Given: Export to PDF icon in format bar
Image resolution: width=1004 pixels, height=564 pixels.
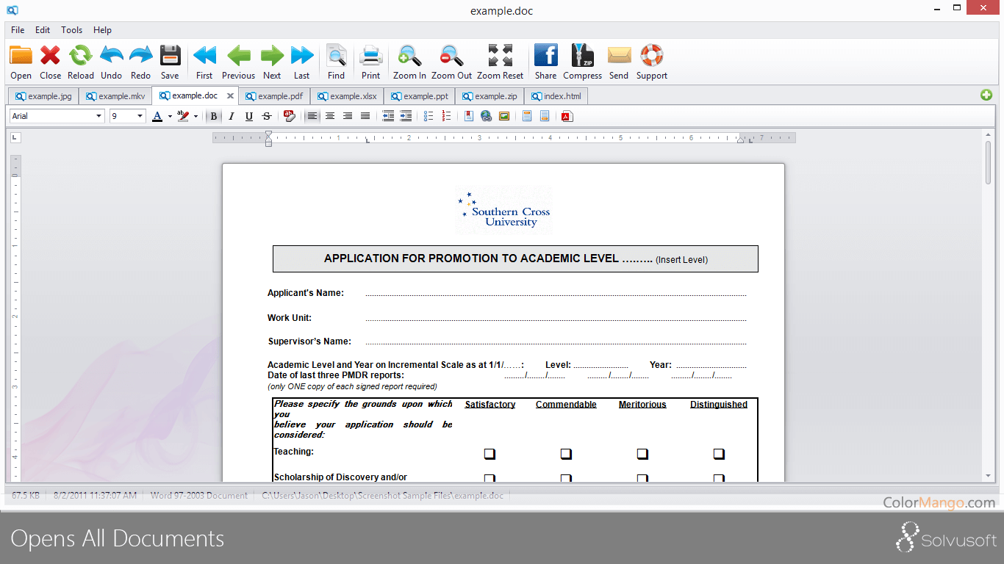Looking at the screenshot, I should (x=567, y=116).
